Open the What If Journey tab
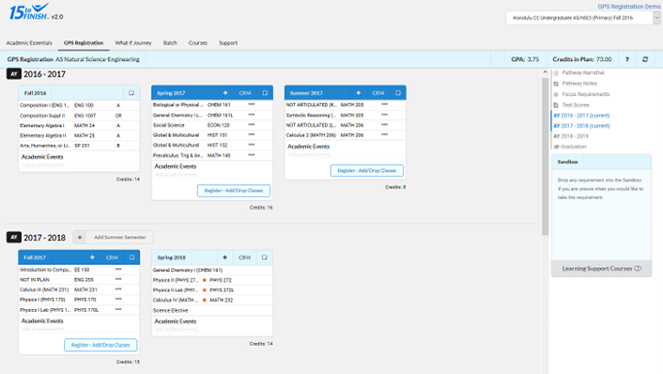This screenshot has height=374, width=663. [133, 43]
